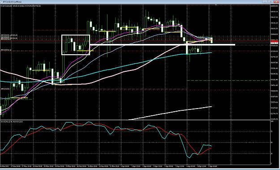Click the window title 'BTCUSD,H1 (offline)'
Image resolution: width=280 pixels, height=170 pixels.
pos(13,2)
